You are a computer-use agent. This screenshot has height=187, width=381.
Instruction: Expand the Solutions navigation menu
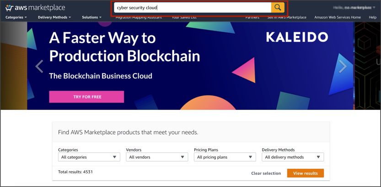point(91,17)
